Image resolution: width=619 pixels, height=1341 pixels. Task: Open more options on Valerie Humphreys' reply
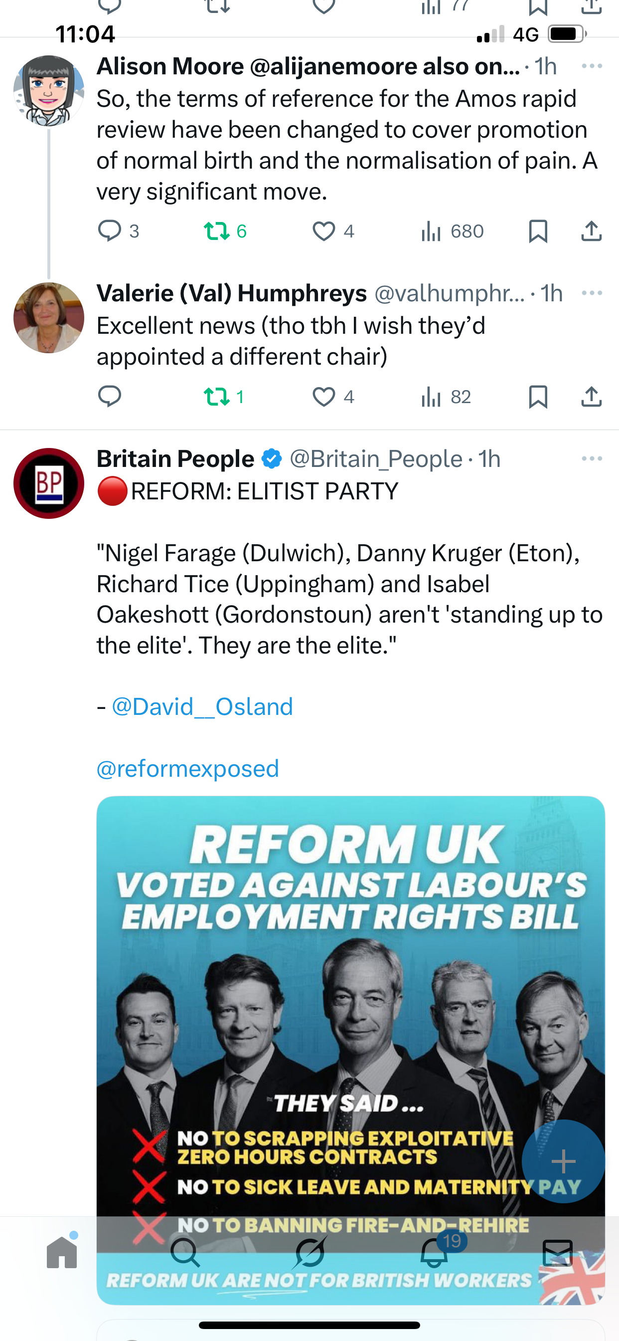(x=592, y=293)
